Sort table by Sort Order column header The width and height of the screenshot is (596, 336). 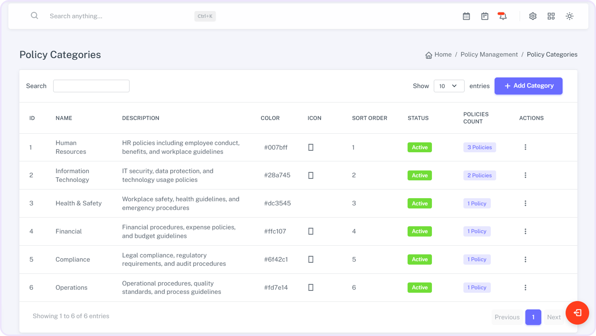pyautogui.click(x=369, y=118)
